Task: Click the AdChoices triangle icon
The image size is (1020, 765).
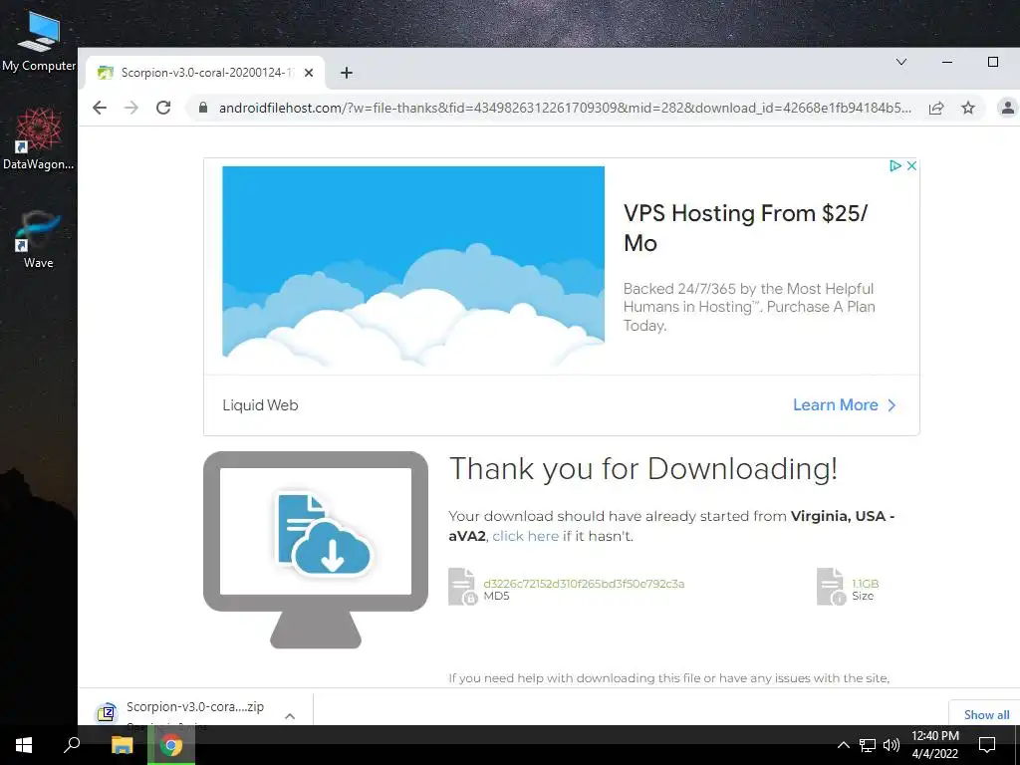Action: tap(895, 166)
